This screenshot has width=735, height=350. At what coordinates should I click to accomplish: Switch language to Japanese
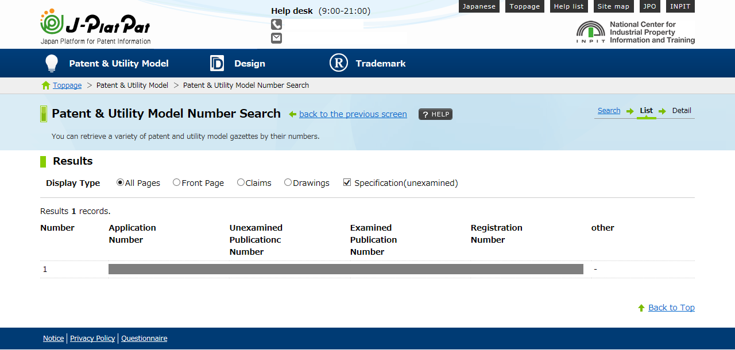point(479,6)
